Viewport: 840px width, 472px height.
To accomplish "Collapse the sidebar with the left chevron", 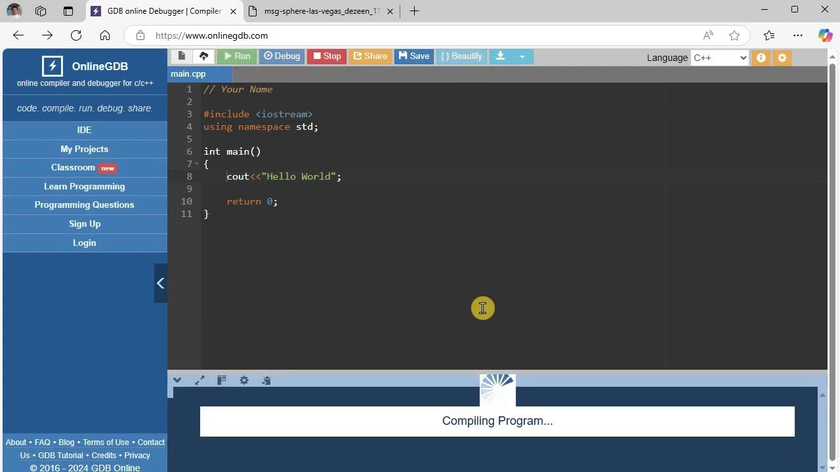I will pos(160,283).
